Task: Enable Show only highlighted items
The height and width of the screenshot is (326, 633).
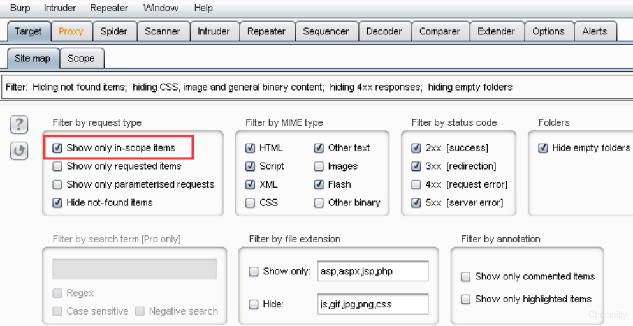Action: 466,299
